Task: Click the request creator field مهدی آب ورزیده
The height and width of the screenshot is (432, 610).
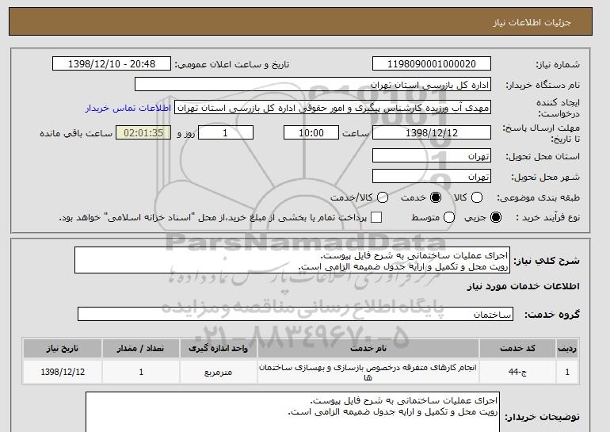Action: (x=333, y=108)
